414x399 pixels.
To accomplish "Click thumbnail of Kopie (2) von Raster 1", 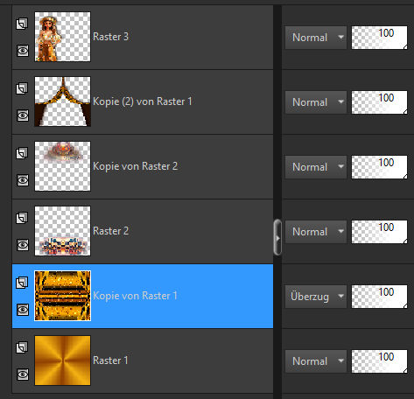I will (62, 101).
